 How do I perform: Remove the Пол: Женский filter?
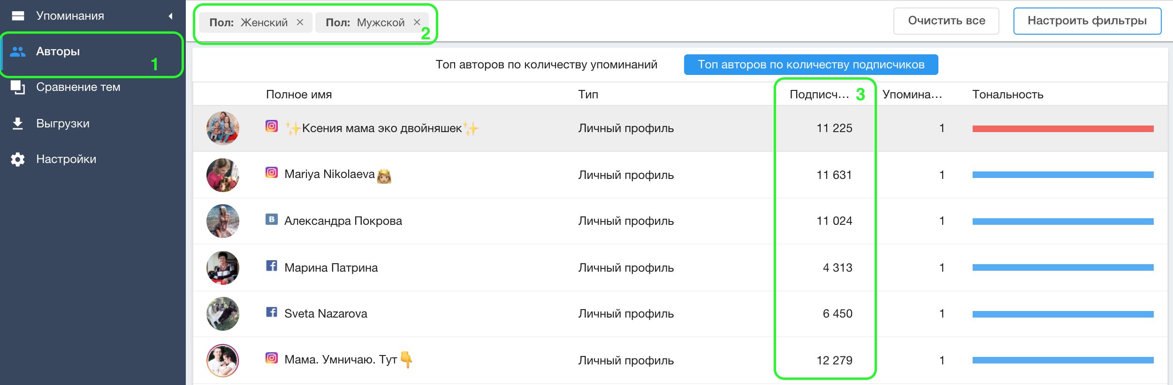[300, 22]
